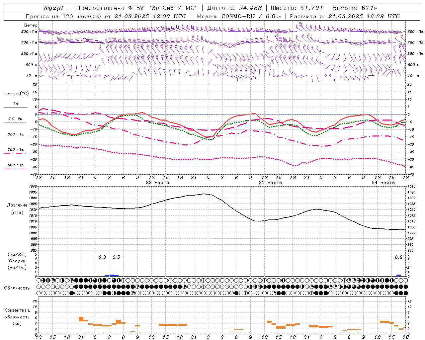425x340 pixels.
Task: Click the "(мм/1ч.)" precipitation unit label
Action: tap(17, 267)
